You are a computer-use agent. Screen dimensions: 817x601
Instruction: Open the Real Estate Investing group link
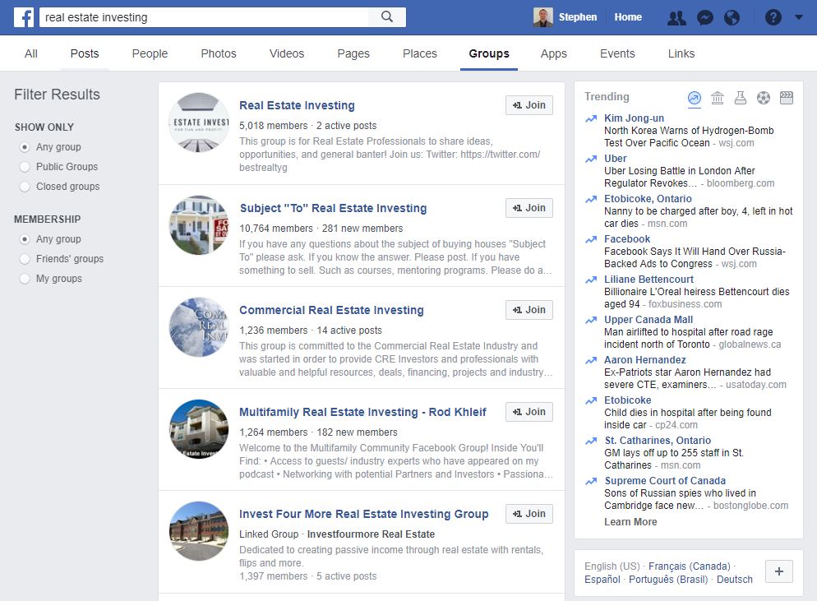[297, 105]
